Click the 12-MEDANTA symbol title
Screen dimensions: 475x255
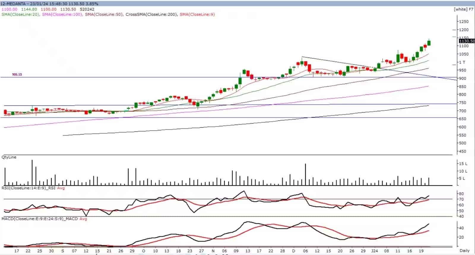(13, 4)
